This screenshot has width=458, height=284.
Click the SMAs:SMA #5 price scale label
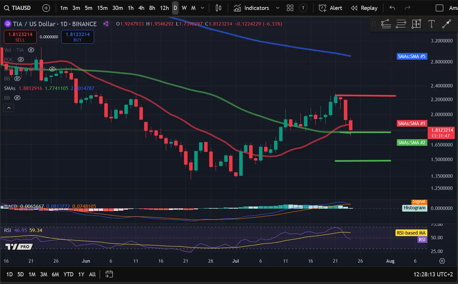point(412,56)
